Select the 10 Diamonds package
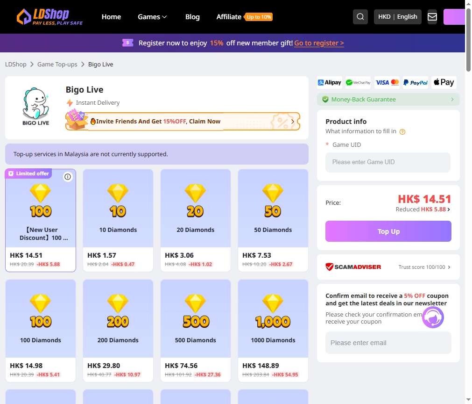This screenshot has width=472, height=404. tap(118, 220)
